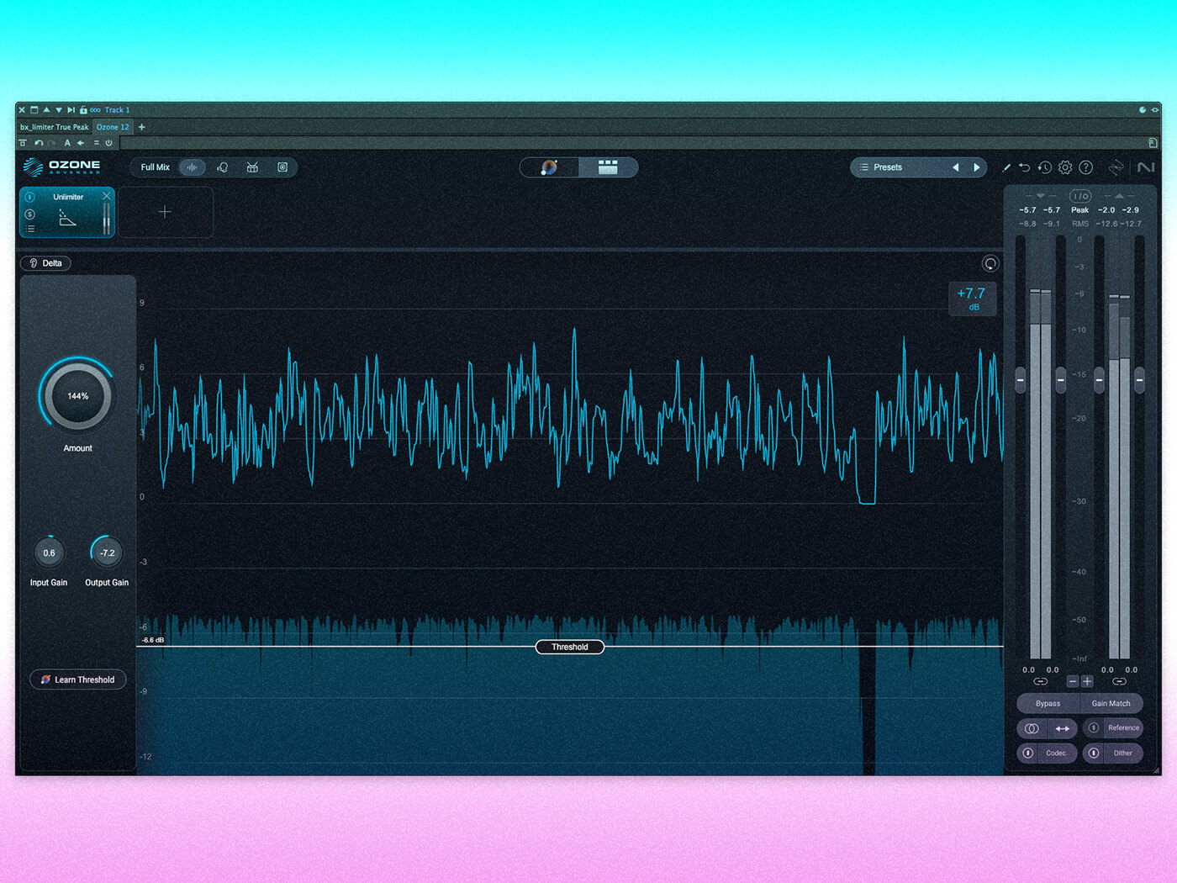Click the stereo channel swap arrows icon
The height and width of the screenshot is (883, 1177).
pyautogui.click(x=1062, y=728)
